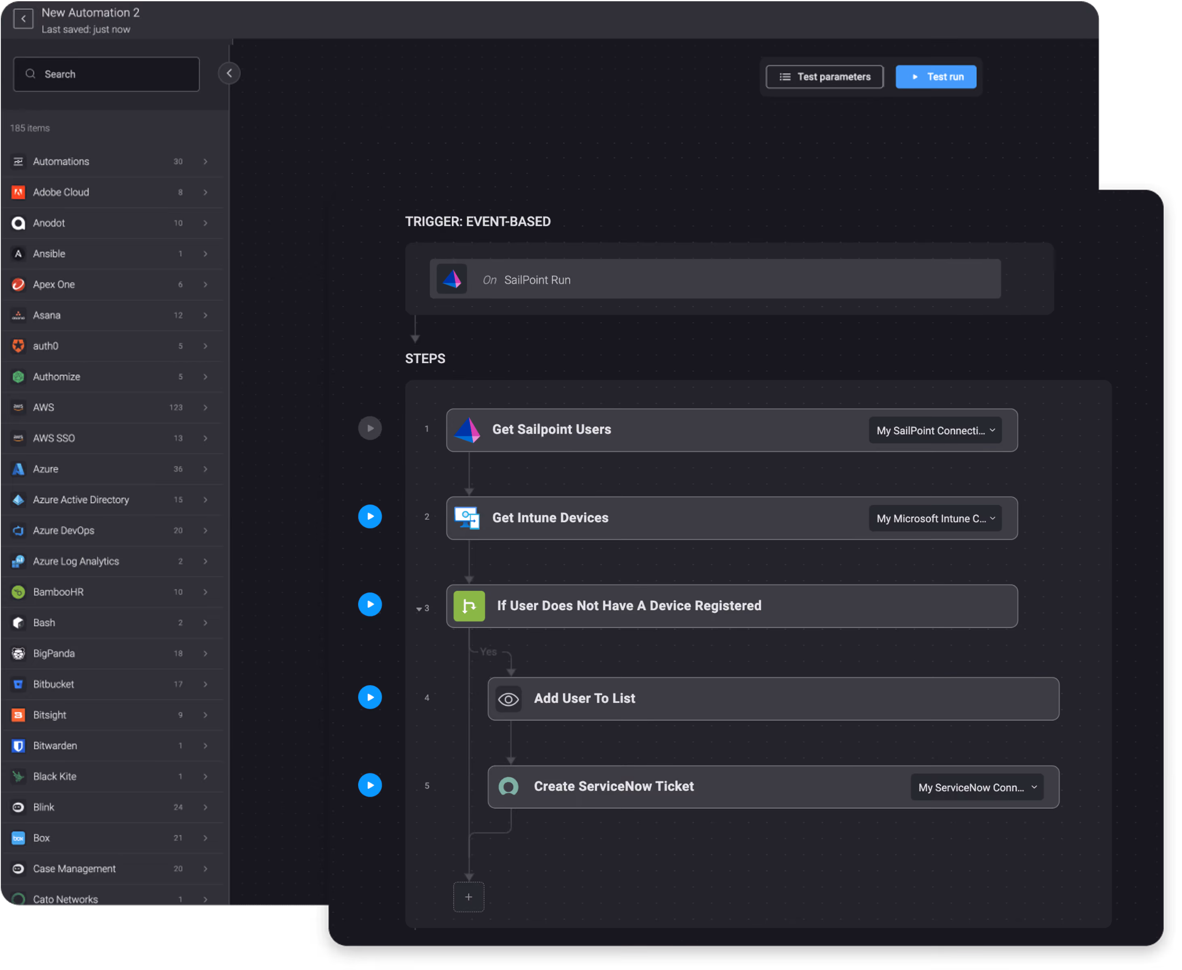Click the New Automation 2 title
Viewport: 1182px width, 970px height.
click(91, 12)
